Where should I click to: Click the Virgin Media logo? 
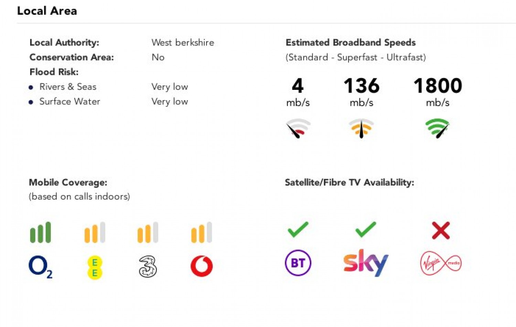pos(441,263)
